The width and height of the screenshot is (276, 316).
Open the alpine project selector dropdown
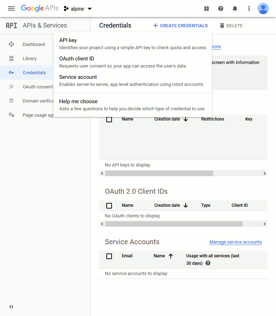pyautogui.click(x=78, y=9)
